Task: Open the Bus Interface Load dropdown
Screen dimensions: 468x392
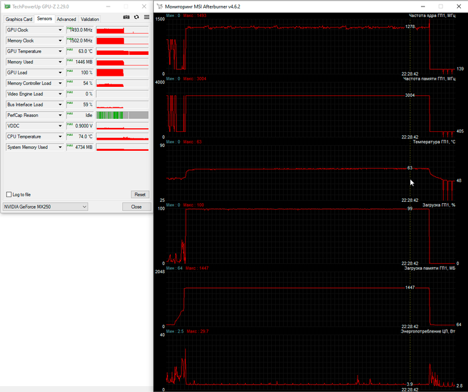Action: [x=60, y=105]
